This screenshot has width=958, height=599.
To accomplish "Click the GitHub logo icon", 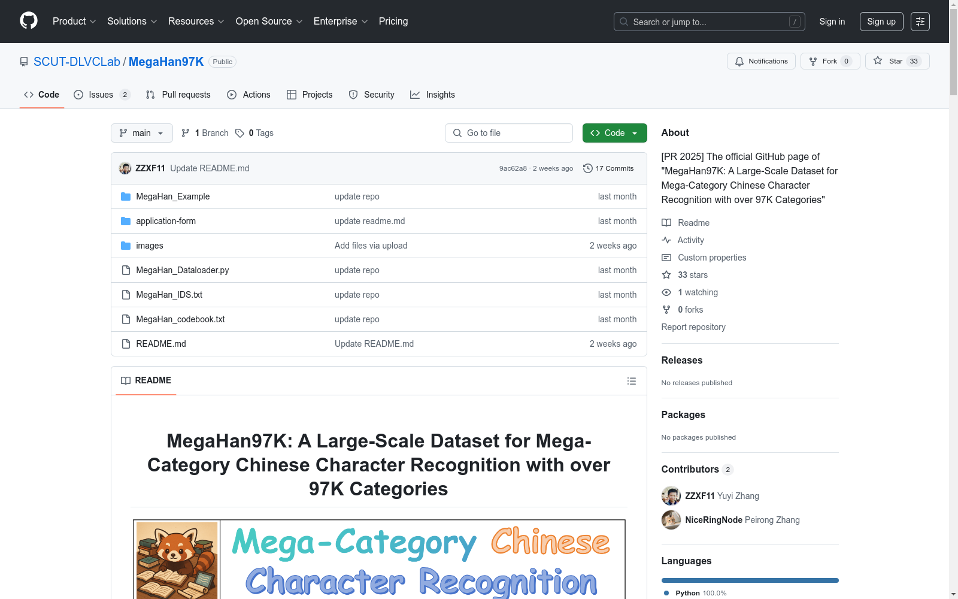I will [29, 21].
